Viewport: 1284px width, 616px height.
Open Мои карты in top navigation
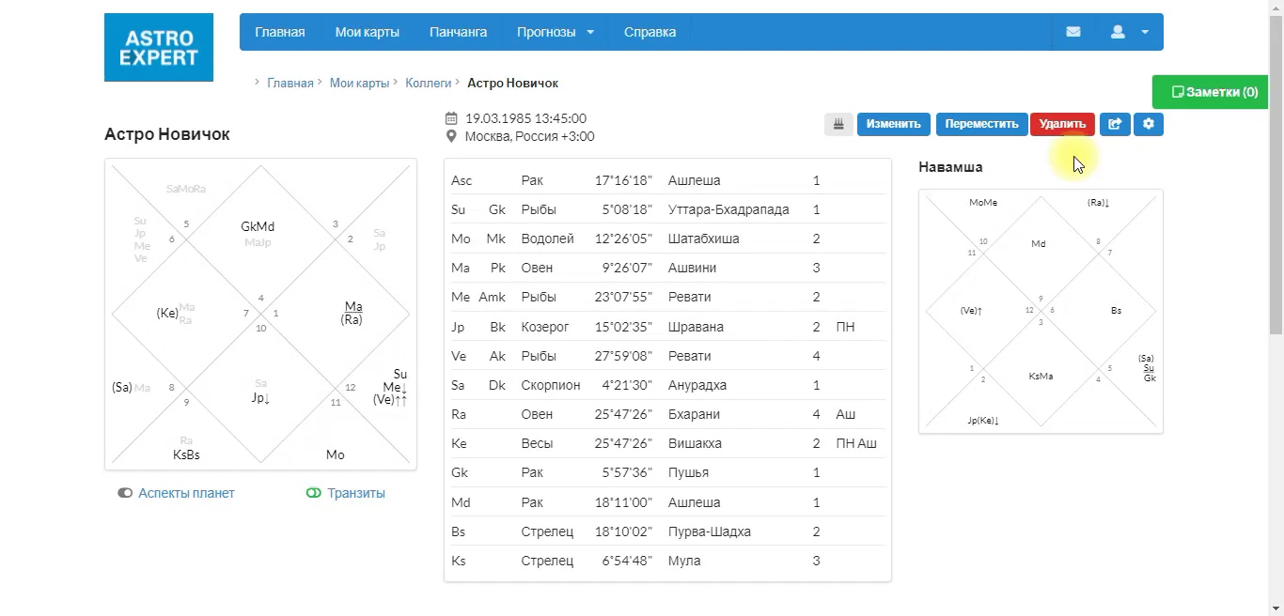(367, 32)
